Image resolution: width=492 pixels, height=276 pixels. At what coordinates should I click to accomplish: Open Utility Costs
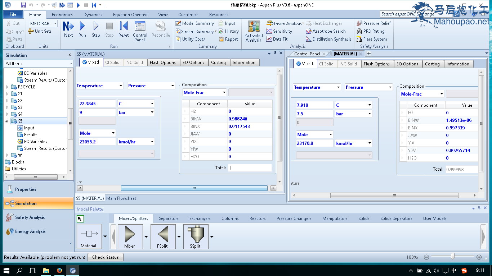pos(190,39)
